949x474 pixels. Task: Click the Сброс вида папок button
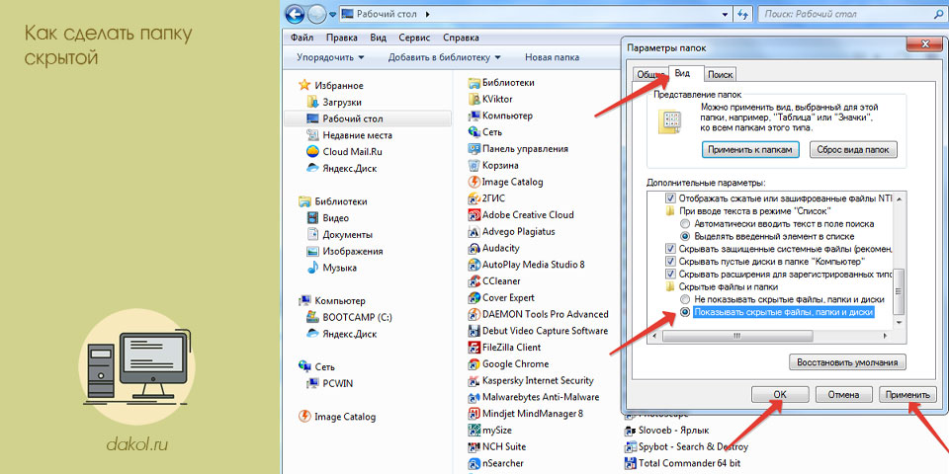(853, 150)
